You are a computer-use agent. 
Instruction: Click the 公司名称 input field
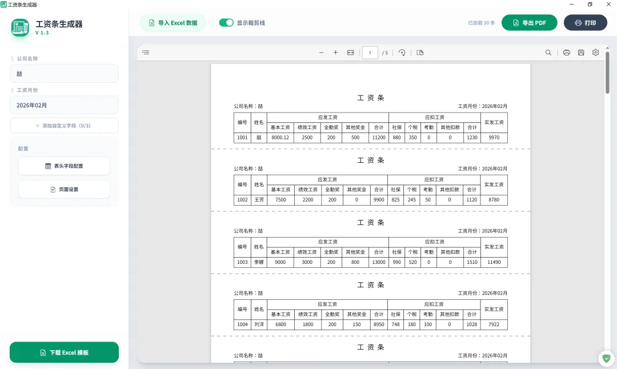click(64, 74)
